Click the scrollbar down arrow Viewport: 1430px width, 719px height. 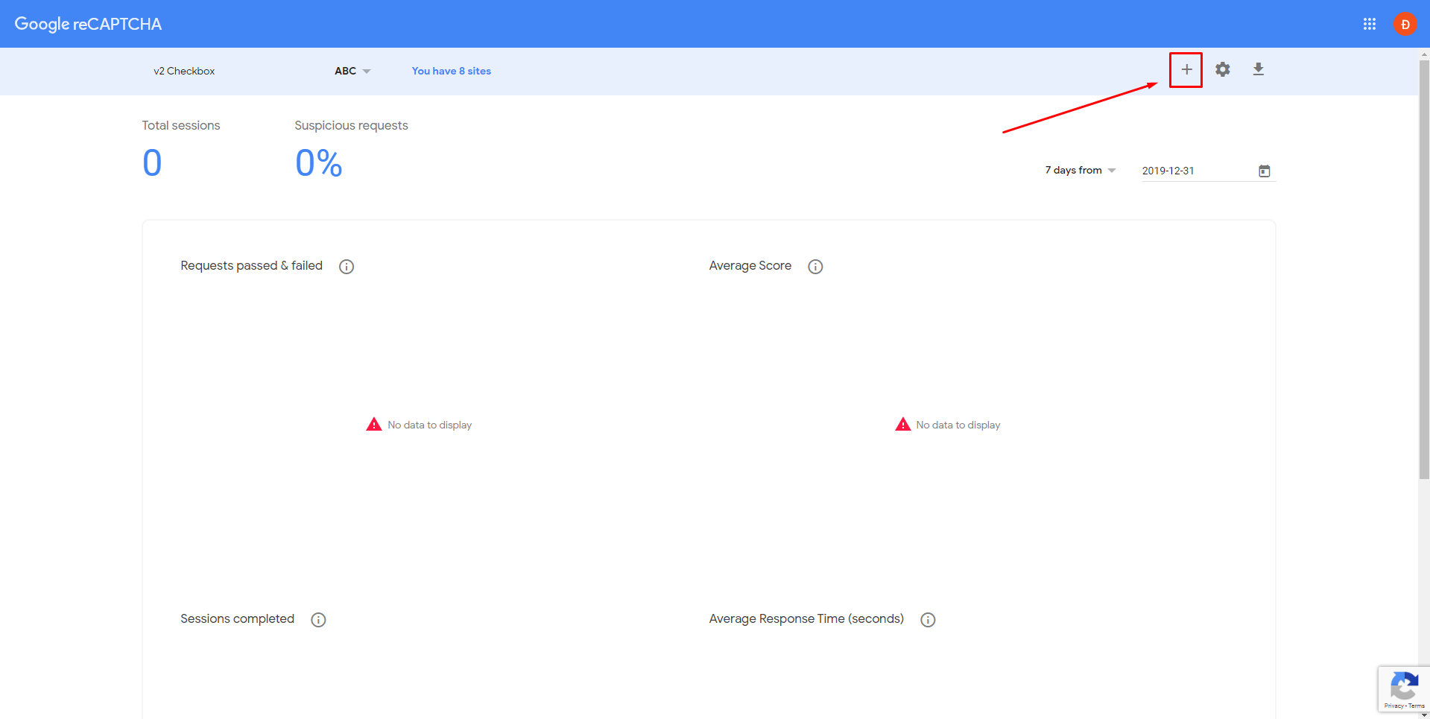tap(1424, 715)
